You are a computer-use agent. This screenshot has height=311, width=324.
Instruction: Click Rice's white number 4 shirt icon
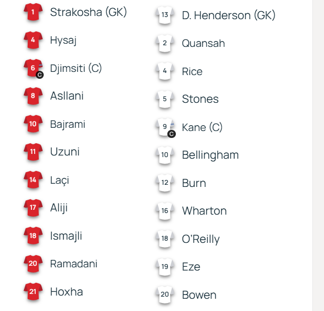click(x=165, y=71)
